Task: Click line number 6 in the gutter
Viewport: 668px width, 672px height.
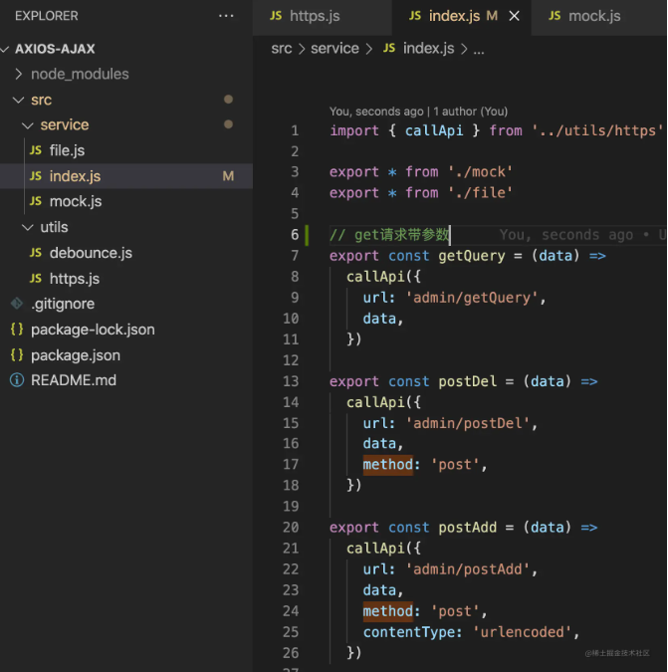Action: pyautogui.click(x=295, y=235)
